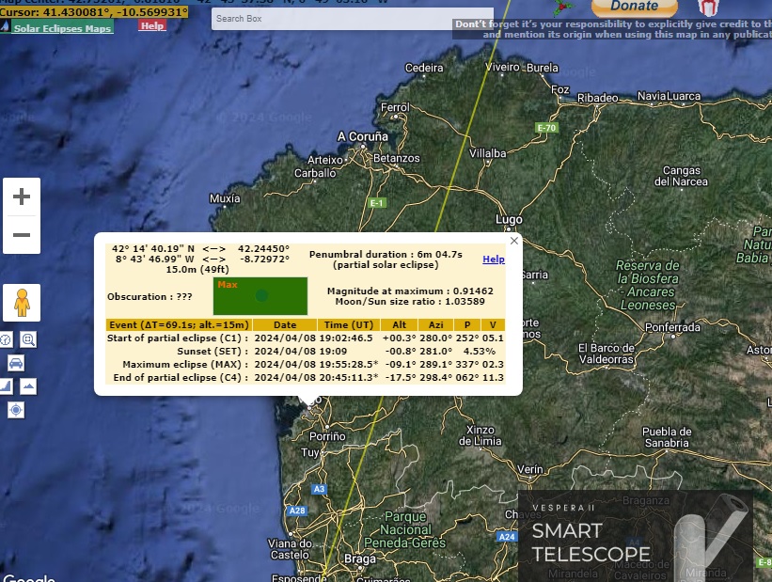The height and width of the screenshot is (582, 772).
Task: Click the Lugo city label on map
Action: coord(509,220)
